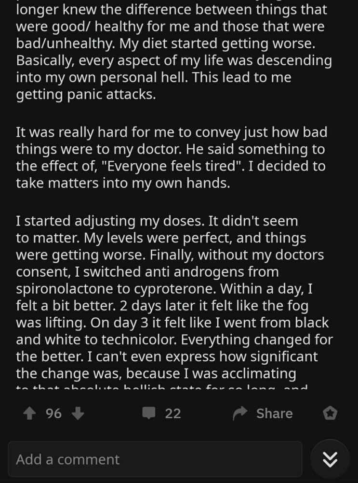This screenshot has height=483, width=358.
Task: Focus the "Add a comment" field
Action: pyautogui.click(x=155, y=459)
